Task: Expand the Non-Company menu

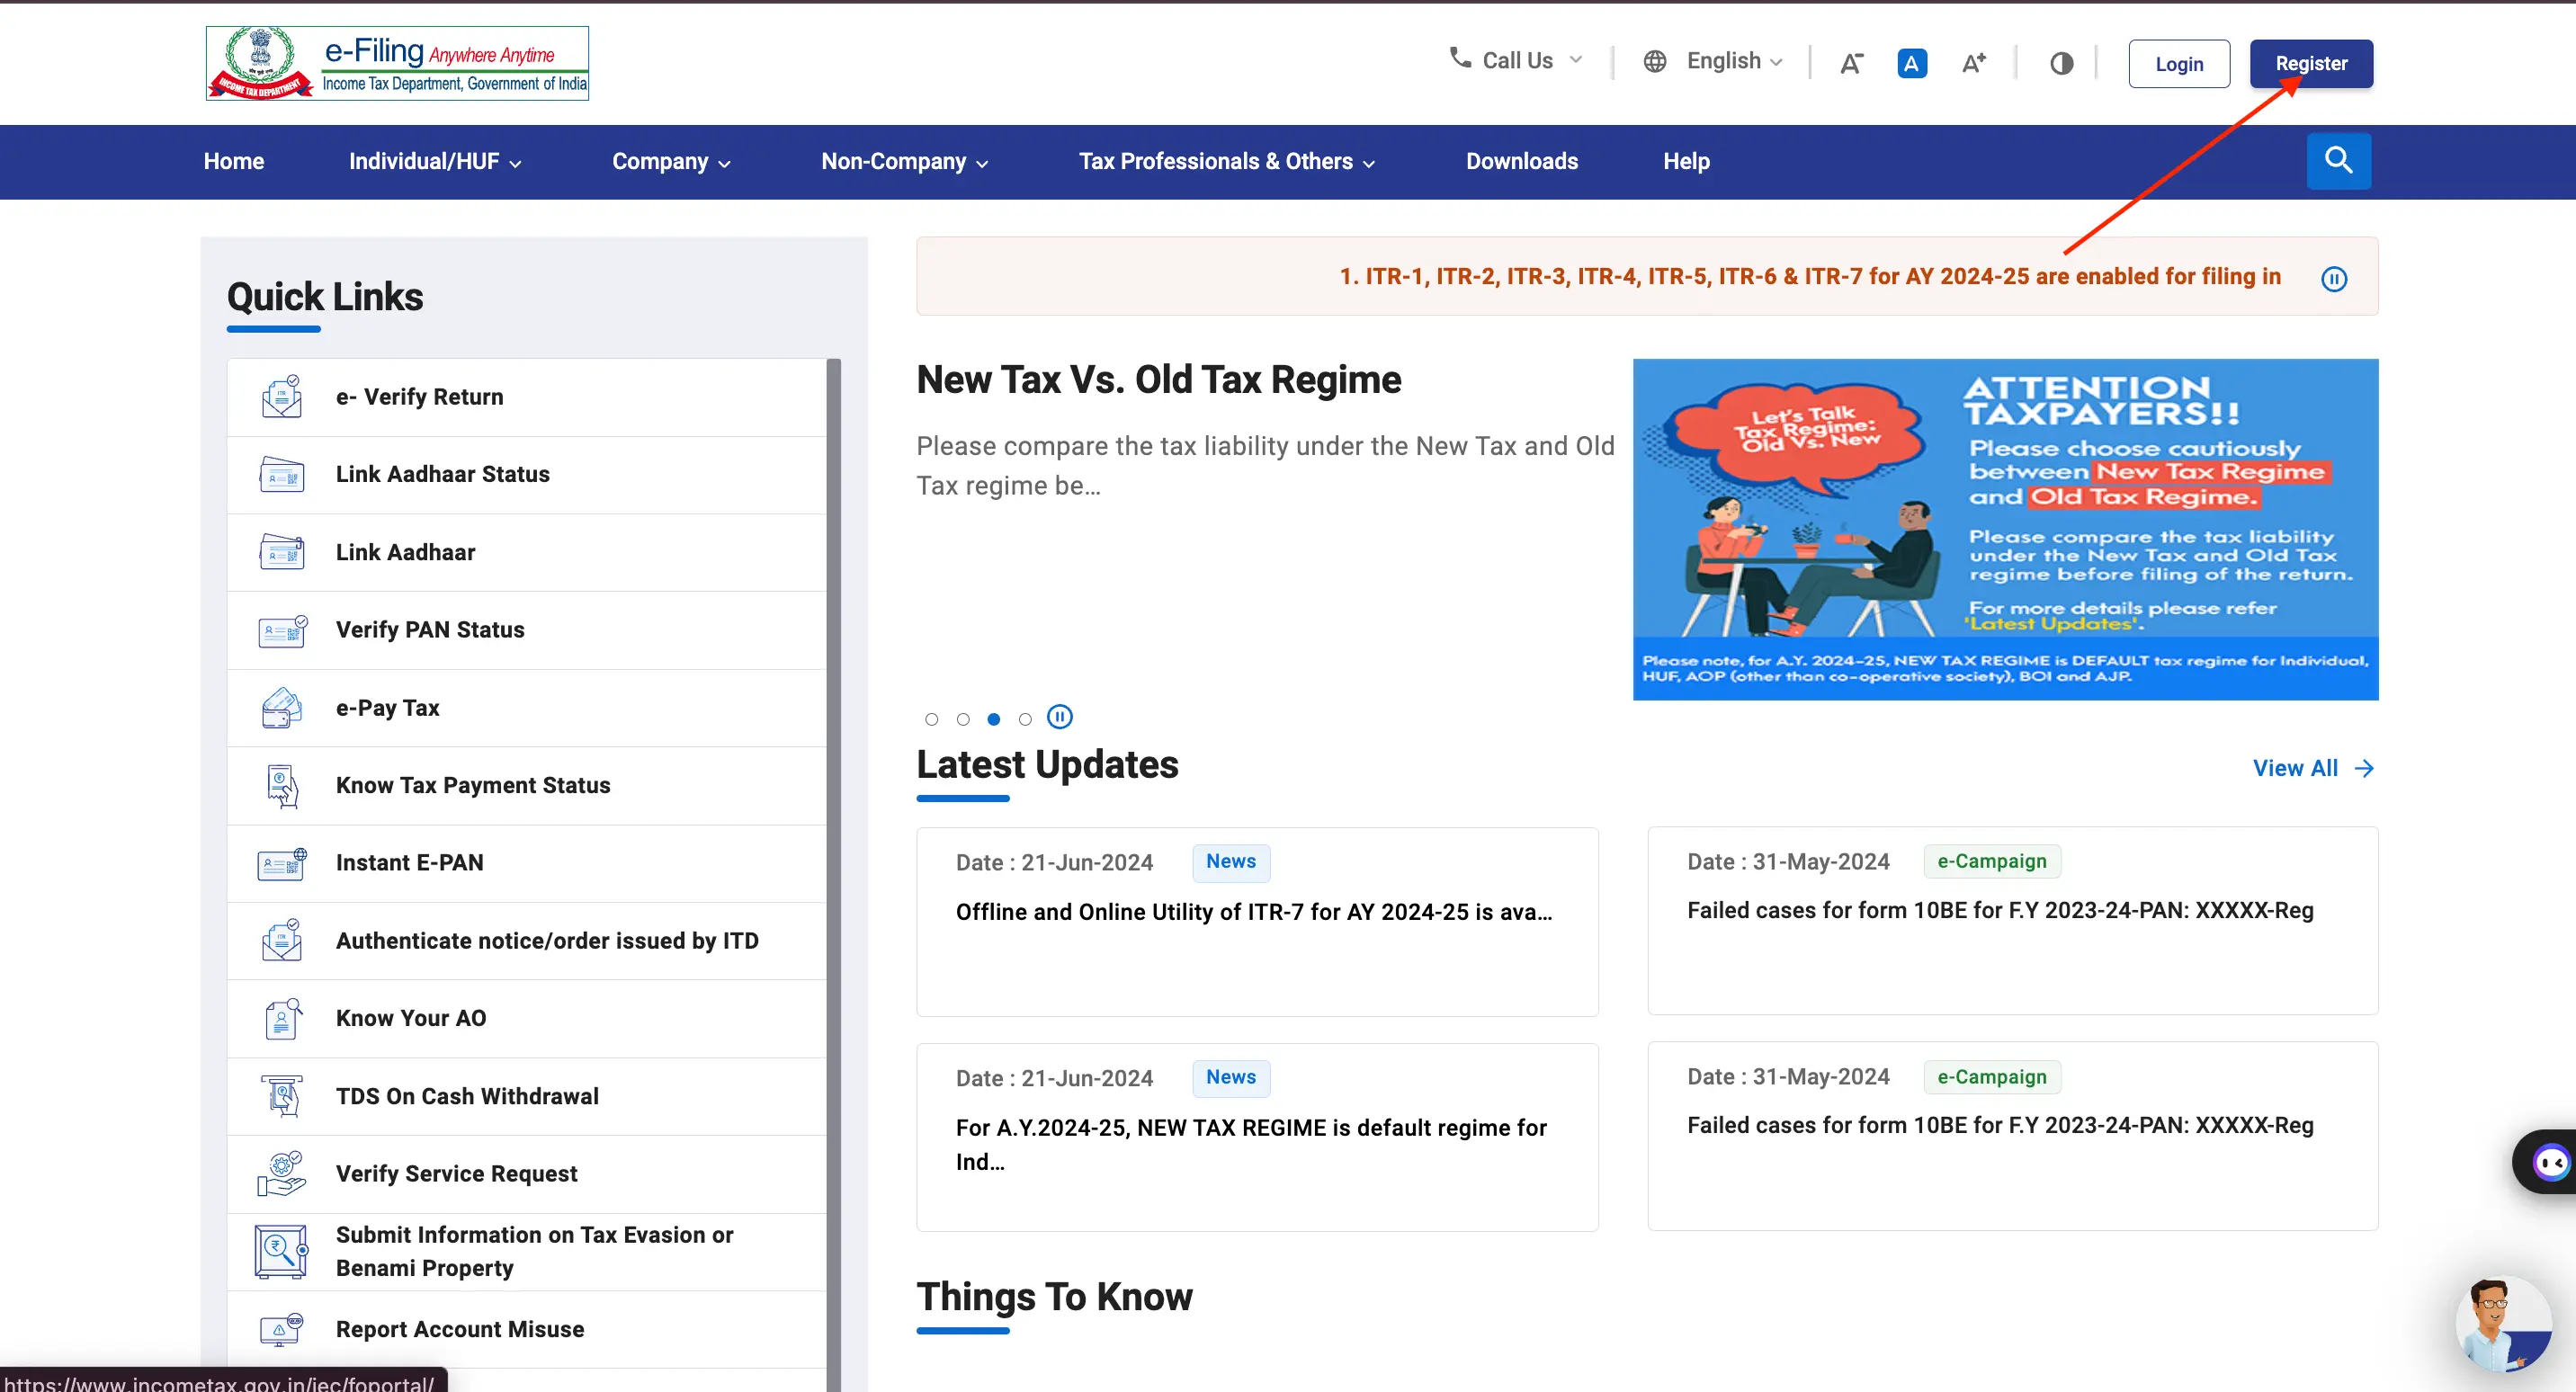Action: (905, 161)
